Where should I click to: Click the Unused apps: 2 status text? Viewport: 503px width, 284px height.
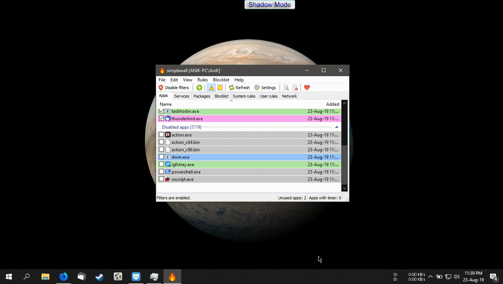click(292, 198)
